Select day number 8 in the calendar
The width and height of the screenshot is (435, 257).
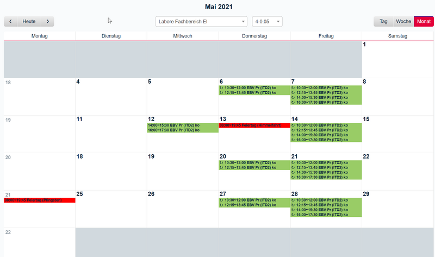click(364, 82)
